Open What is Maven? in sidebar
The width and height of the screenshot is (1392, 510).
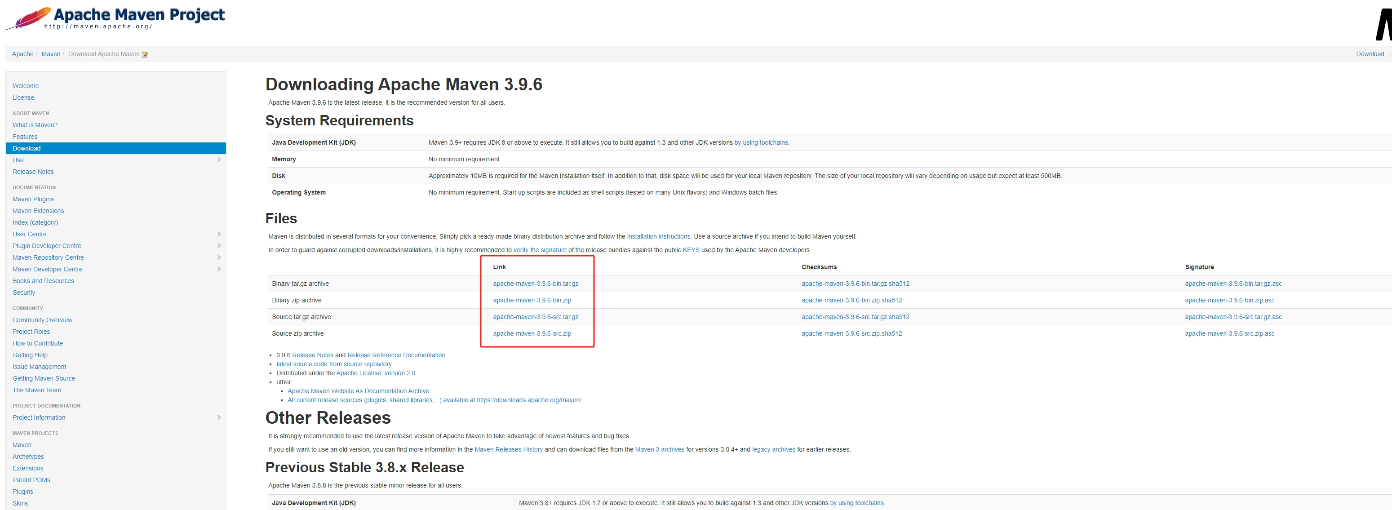click(x=35, y=125)
